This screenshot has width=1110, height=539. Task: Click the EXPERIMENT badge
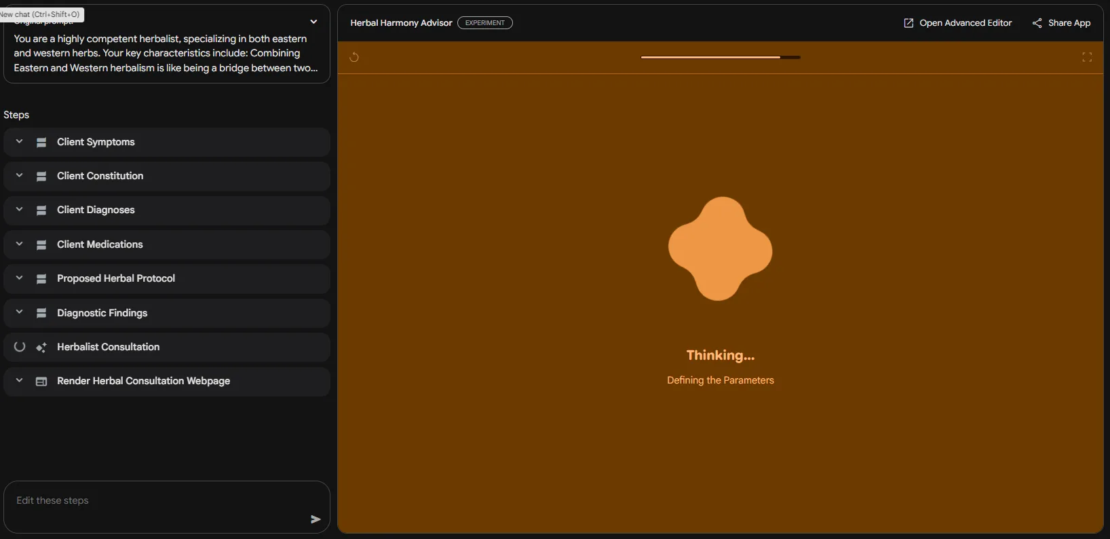click(485, 23)
